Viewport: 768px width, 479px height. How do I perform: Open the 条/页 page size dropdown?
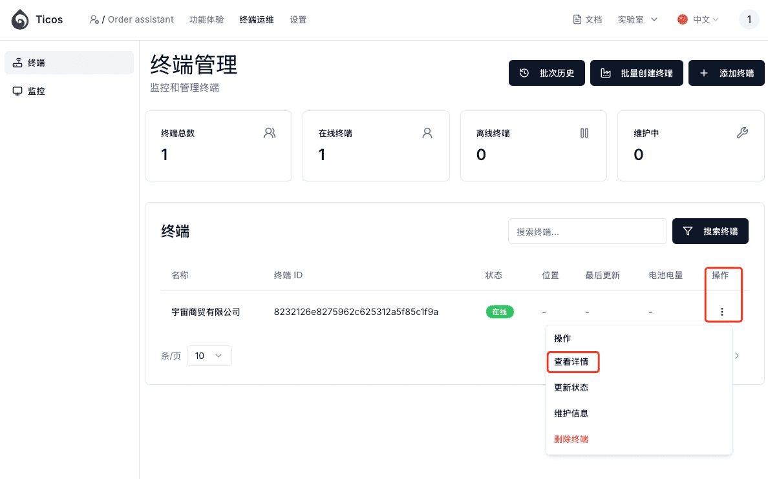(x=209, y=356)
